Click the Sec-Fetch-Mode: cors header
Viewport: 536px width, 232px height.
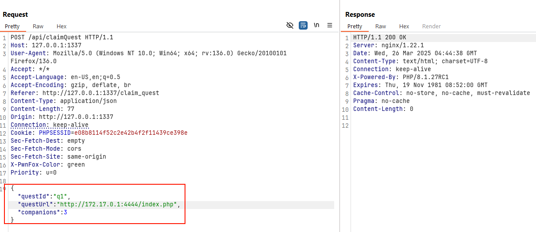[x=46, y=149]
